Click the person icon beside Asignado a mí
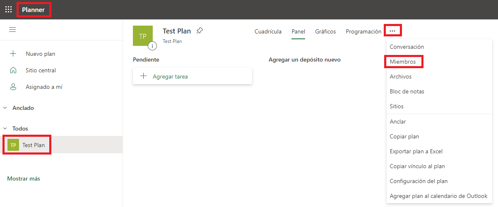 (x=13, y=87)
